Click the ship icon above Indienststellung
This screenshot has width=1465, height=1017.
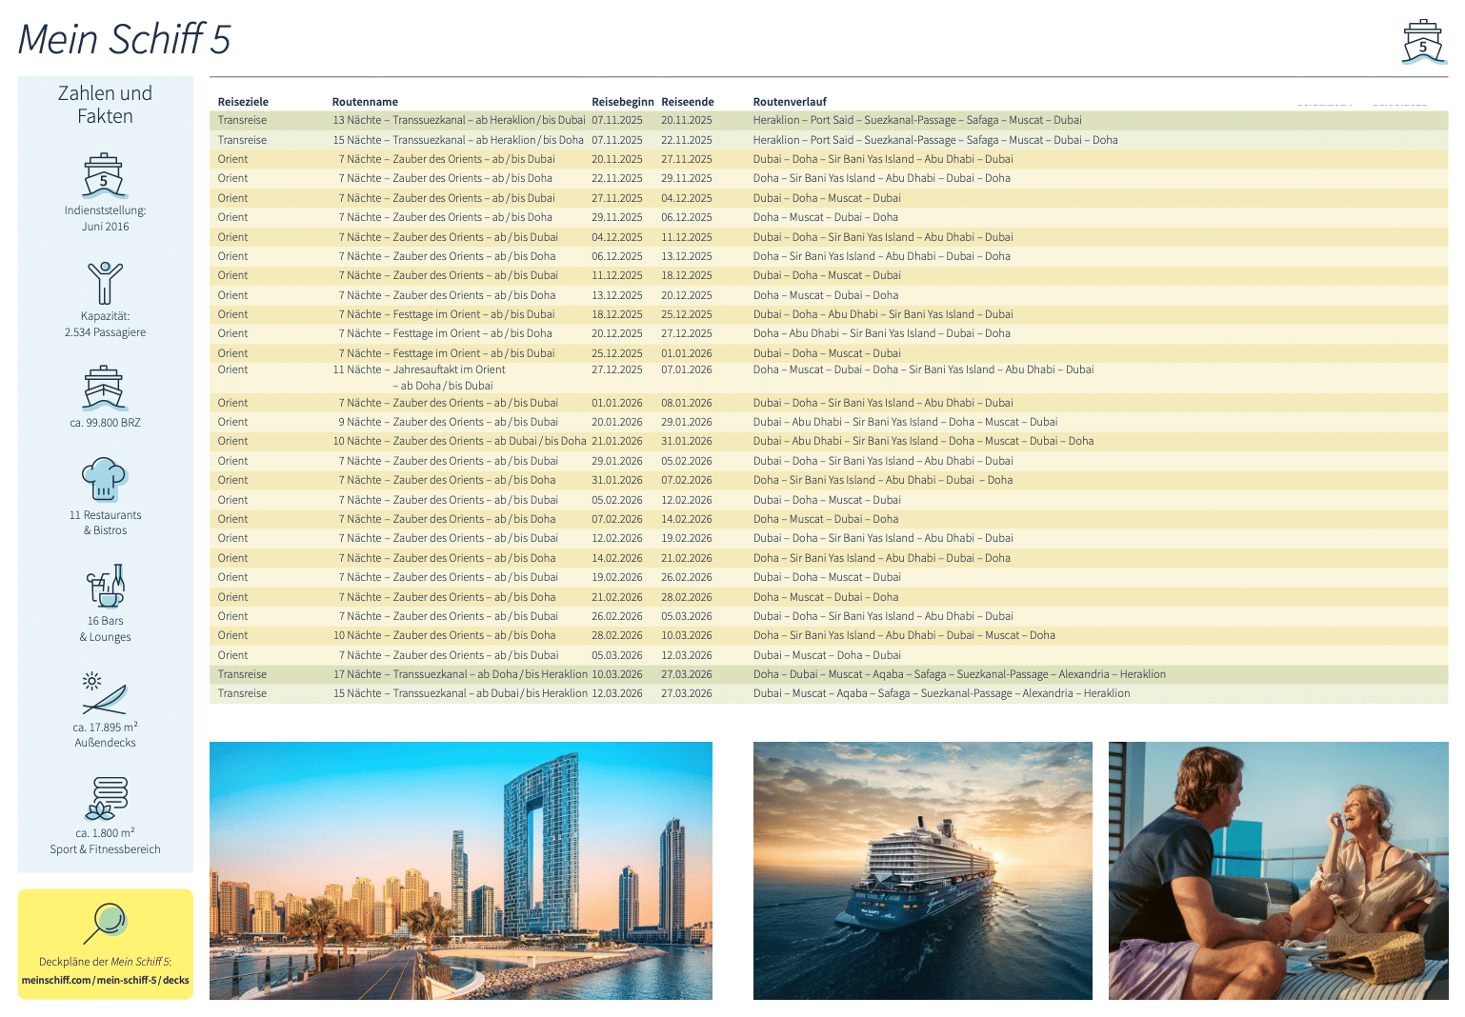104,174
